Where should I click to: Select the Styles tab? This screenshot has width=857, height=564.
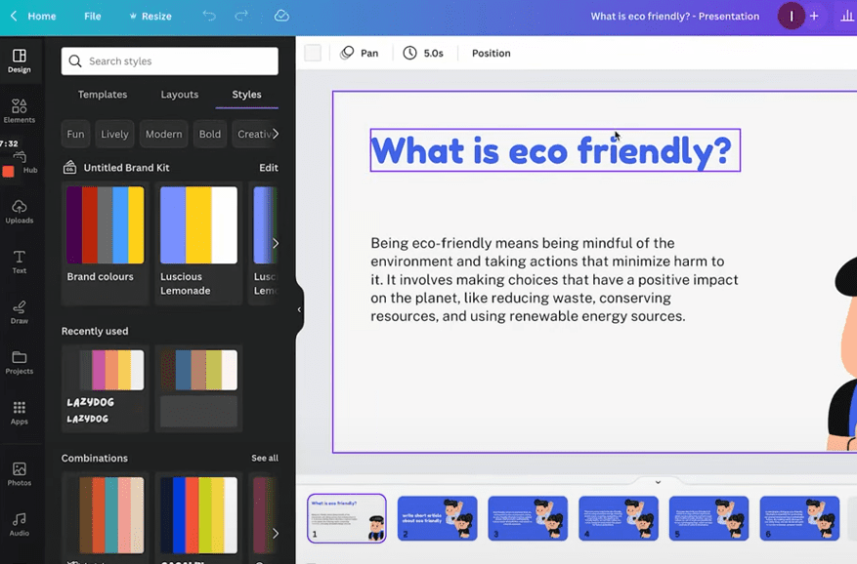coord(246,95)
